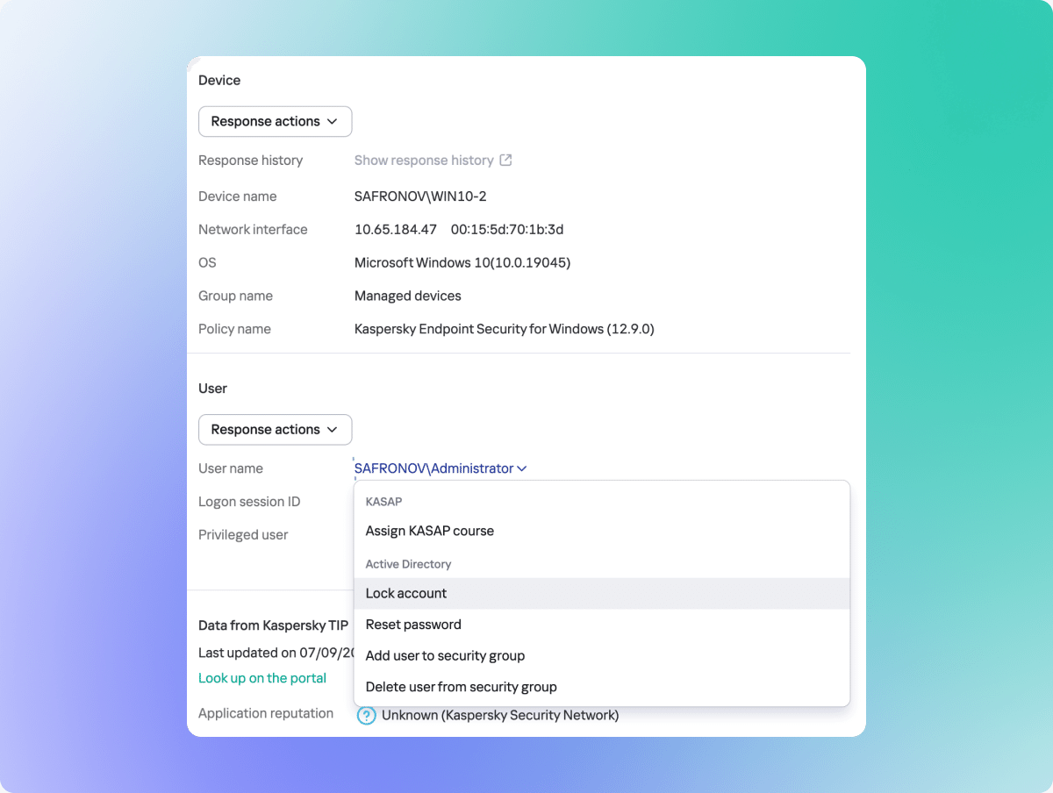Click the question mark icon by Unknown reputation
Image resolution: width=1053 pixels, height=793 pixels.
tap(368, 716)
